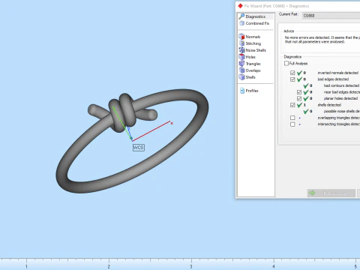Toggle the near bad edges detected checkbox

299,92
